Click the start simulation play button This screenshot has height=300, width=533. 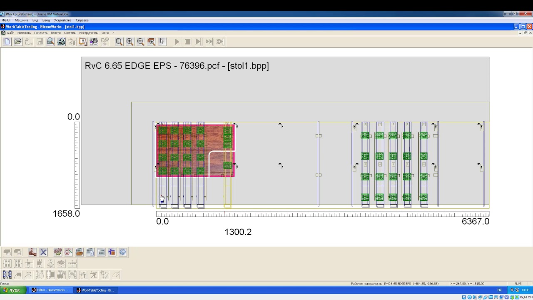pos(177,42)
